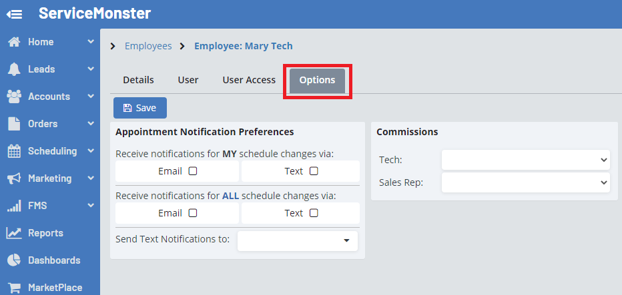Click the Dashboards pie chart icon

(14, 260)
